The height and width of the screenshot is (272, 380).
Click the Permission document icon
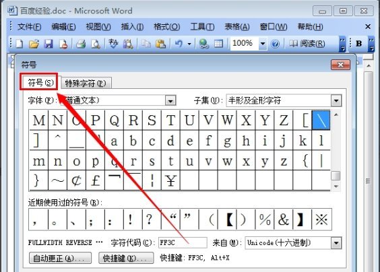point(63,44)
